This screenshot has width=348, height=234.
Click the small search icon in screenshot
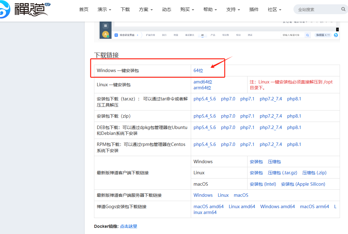point(307,35)
